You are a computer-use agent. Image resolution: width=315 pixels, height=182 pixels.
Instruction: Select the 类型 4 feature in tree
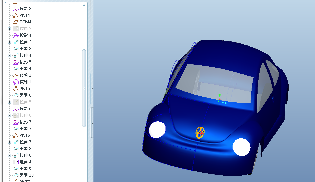coord(22,69)
